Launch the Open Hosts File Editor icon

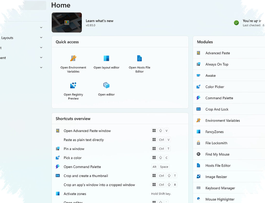(139, 58)
